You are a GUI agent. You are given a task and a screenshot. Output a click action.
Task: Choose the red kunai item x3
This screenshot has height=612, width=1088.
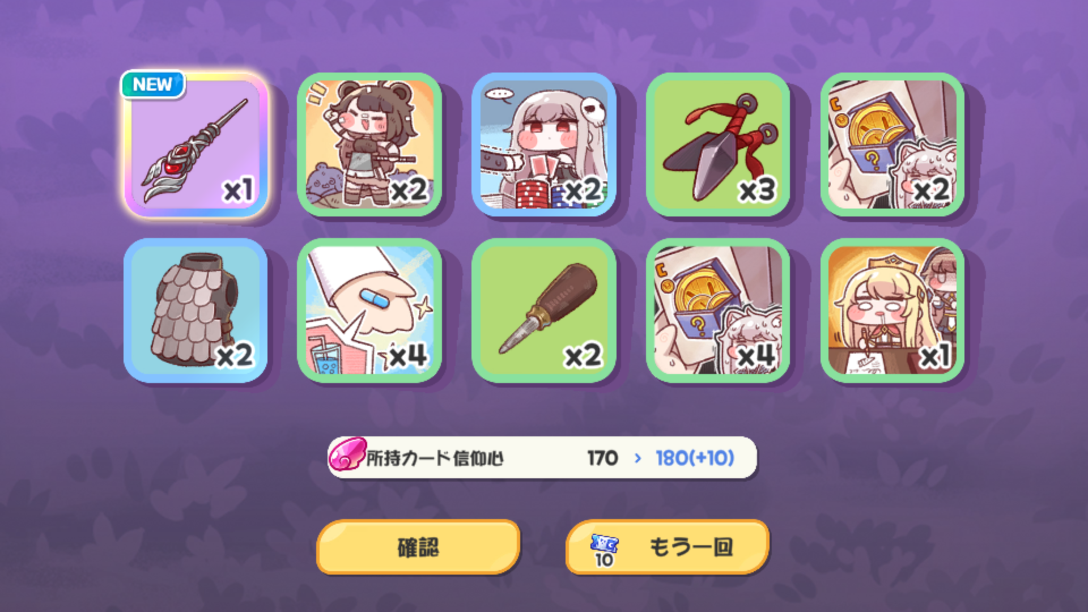718,144
